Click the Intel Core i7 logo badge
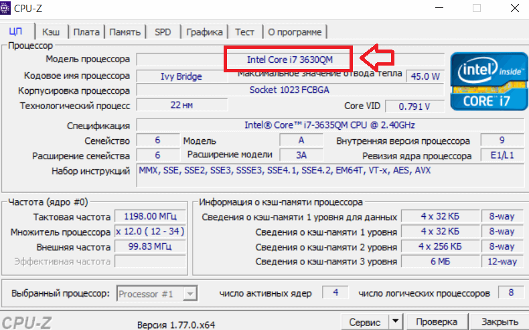This screenshot has width=529, height=330. coord(489,81)
